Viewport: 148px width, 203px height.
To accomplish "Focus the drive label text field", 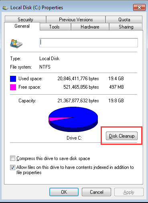I will (89, 43).
